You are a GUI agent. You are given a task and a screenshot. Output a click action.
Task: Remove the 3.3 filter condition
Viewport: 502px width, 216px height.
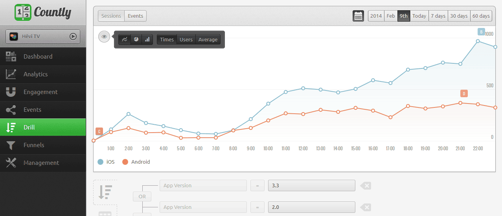pos(366,185)
